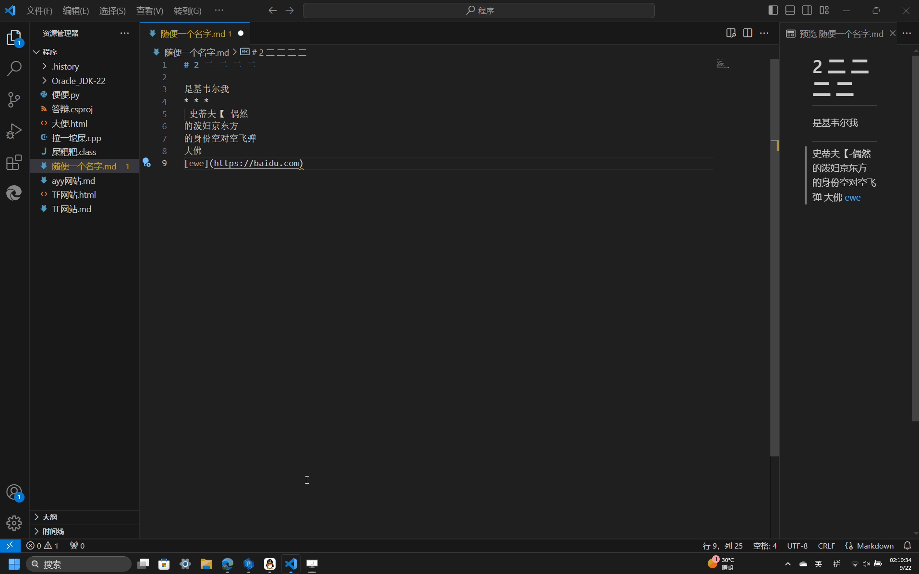919x574 pixels.
Task: Toggle secondary side bar visibility
Action: tap(807, 11)
